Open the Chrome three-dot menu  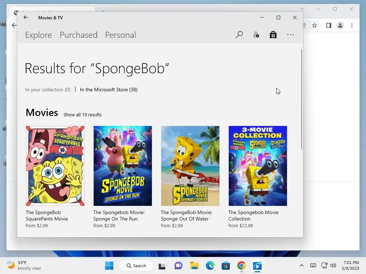coord(352,25)
